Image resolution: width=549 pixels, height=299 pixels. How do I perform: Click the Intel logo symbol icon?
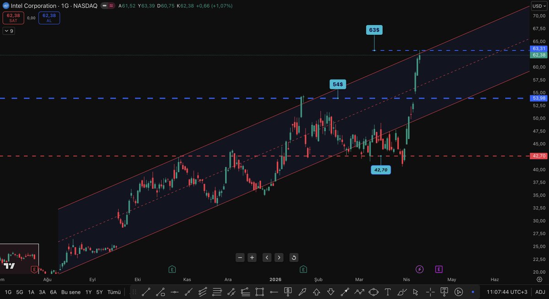tap(5, 6)
